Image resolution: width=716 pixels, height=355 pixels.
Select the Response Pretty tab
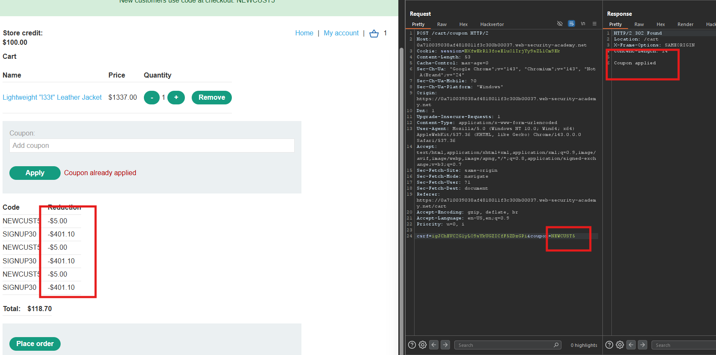pyautogui.click(x=615, y=24)
